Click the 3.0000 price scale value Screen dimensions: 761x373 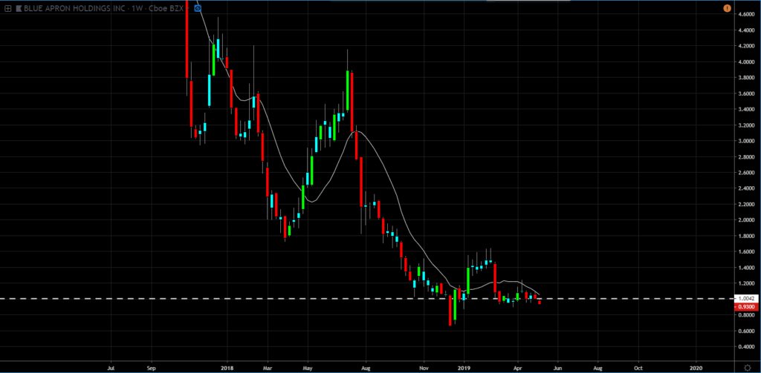[x=746, y=141]
